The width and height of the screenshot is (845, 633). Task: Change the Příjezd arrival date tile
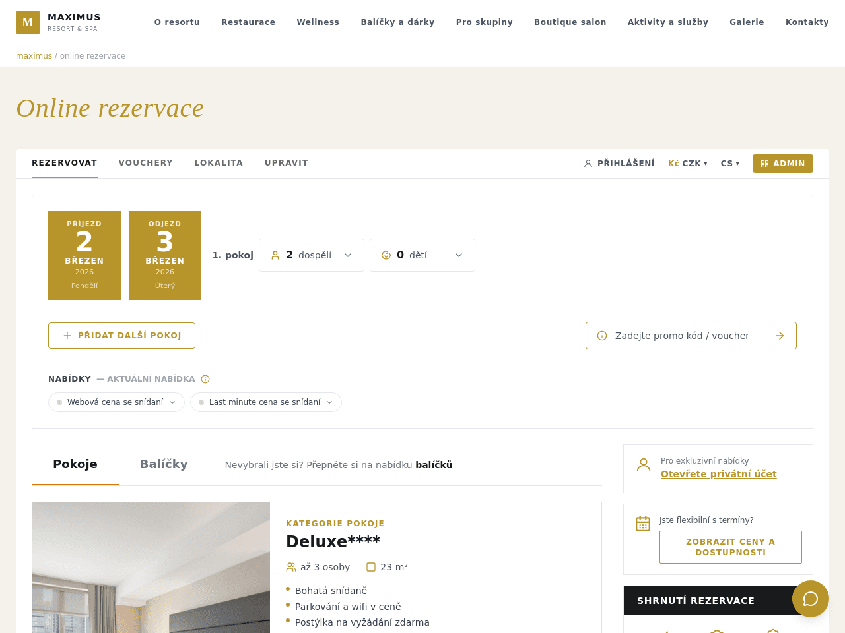click(x=84, y=256)
